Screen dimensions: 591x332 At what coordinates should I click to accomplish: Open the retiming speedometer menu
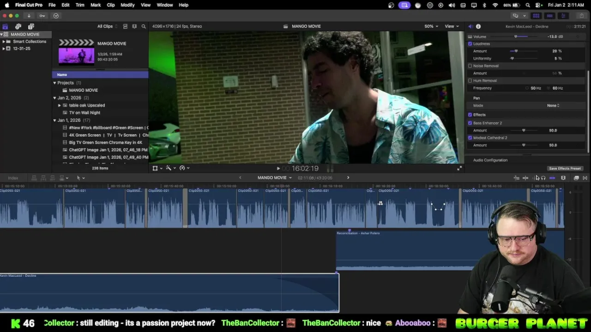[184, 168]
